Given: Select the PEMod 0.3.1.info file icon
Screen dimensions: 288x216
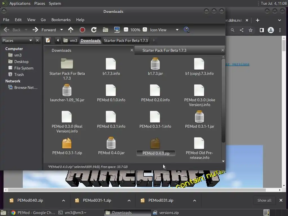Looking at the screenshot, I should tap(111, 117).
